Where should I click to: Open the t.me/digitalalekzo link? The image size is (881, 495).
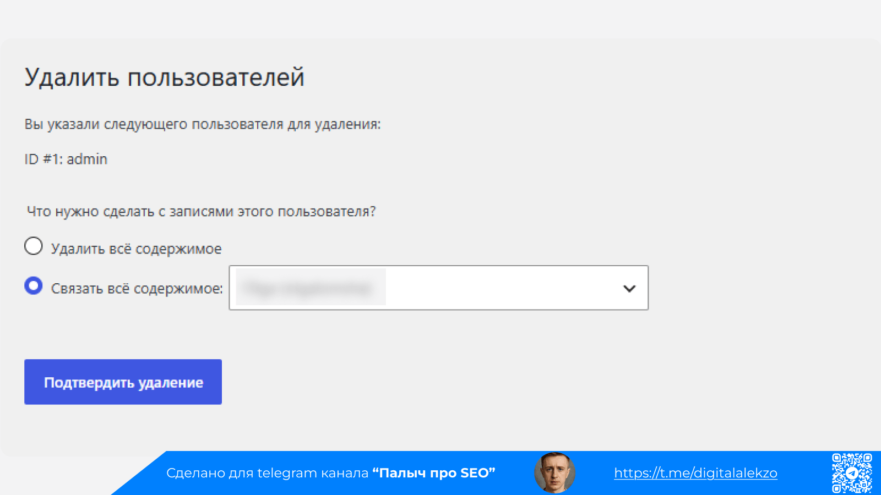point(695,473)
